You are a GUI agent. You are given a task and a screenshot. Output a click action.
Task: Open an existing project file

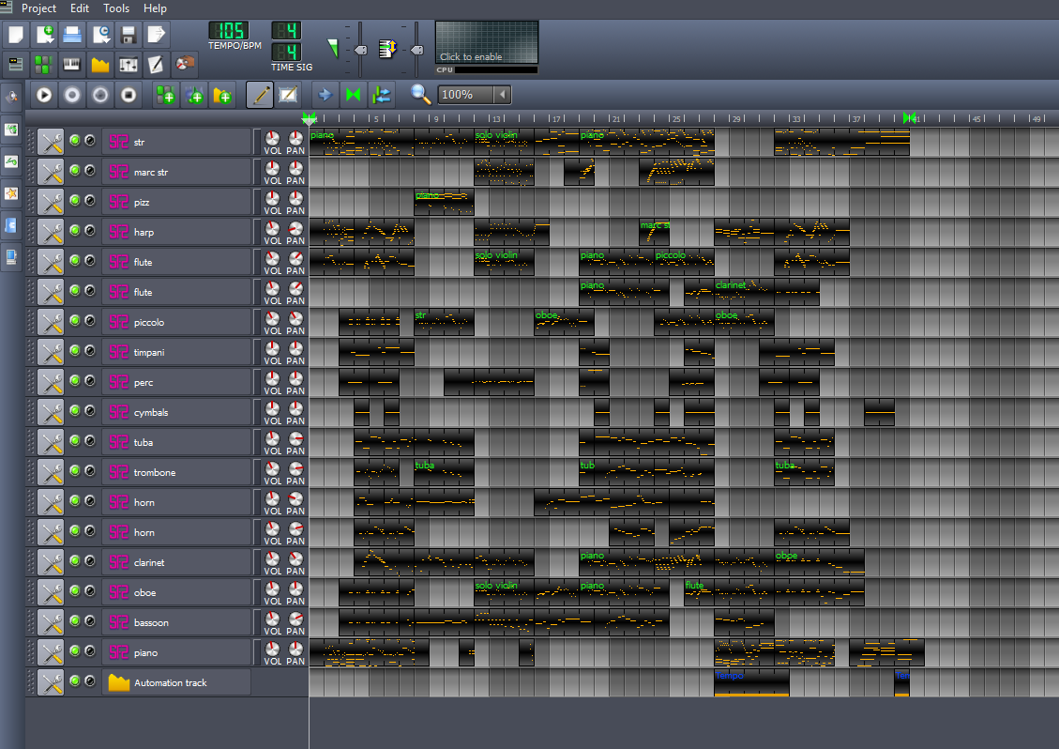click(72, 35)
